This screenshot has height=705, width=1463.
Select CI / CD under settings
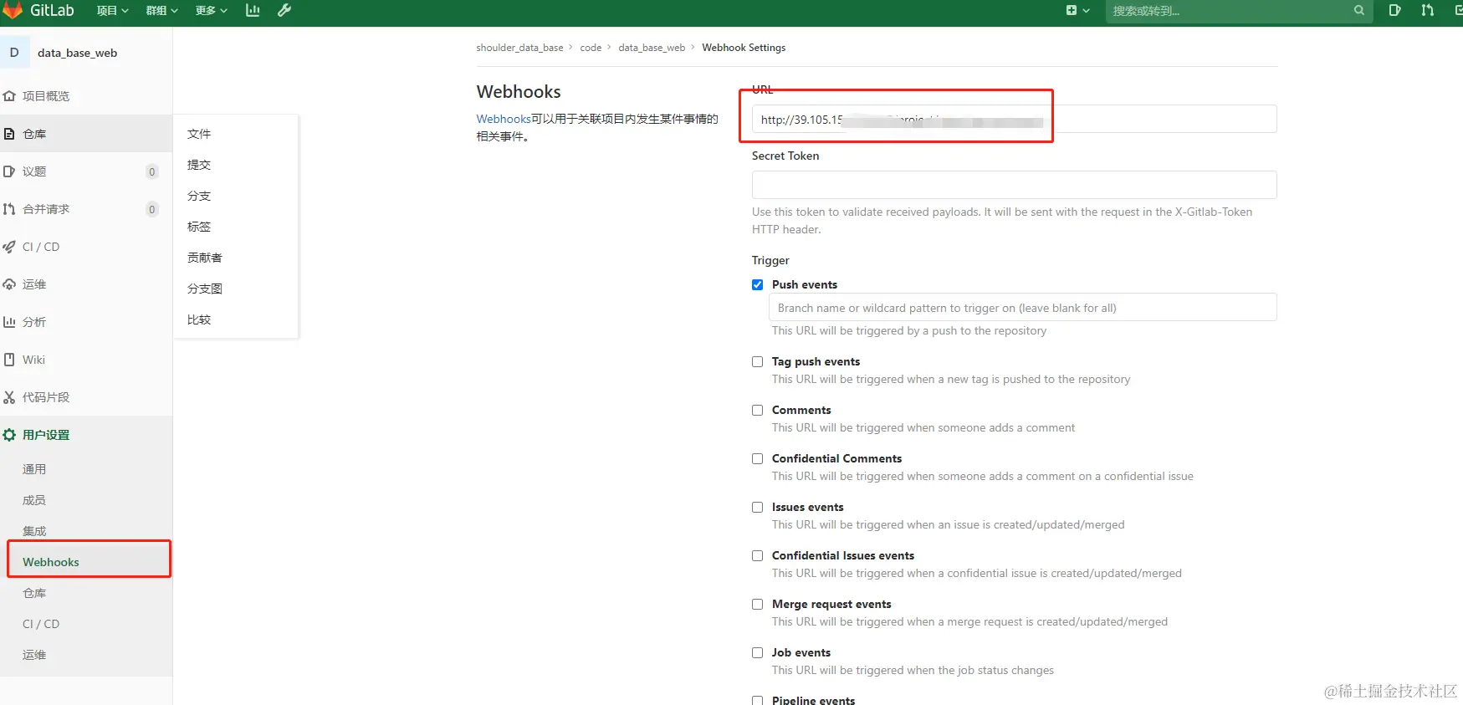tap(41, 624)
